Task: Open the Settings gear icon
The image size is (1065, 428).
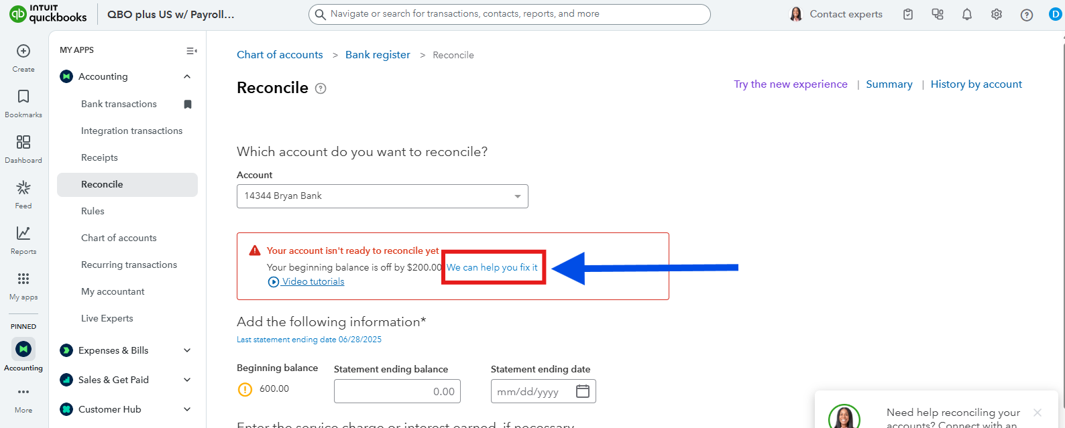Action: [x=997, y=15]
